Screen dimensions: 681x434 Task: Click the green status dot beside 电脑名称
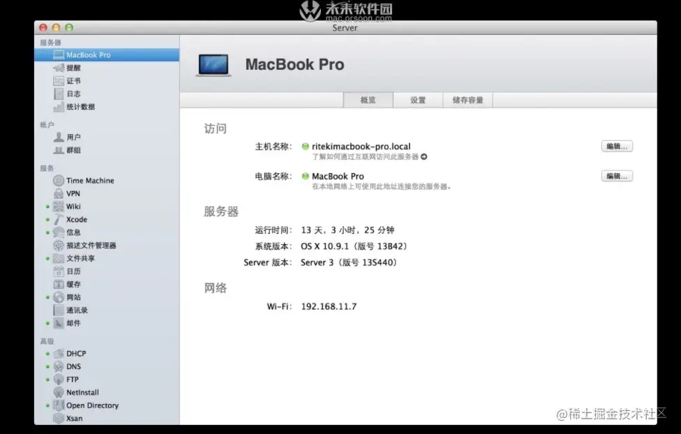tap(306, 176)
